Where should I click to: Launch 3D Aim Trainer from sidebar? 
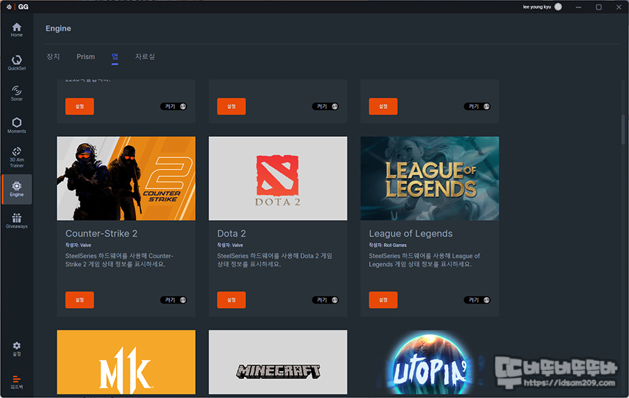click(x=17, y=157)
